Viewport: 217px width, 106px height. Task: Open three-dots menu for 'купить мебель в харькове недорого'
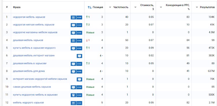pyautogui.click(x=79, y=48)
